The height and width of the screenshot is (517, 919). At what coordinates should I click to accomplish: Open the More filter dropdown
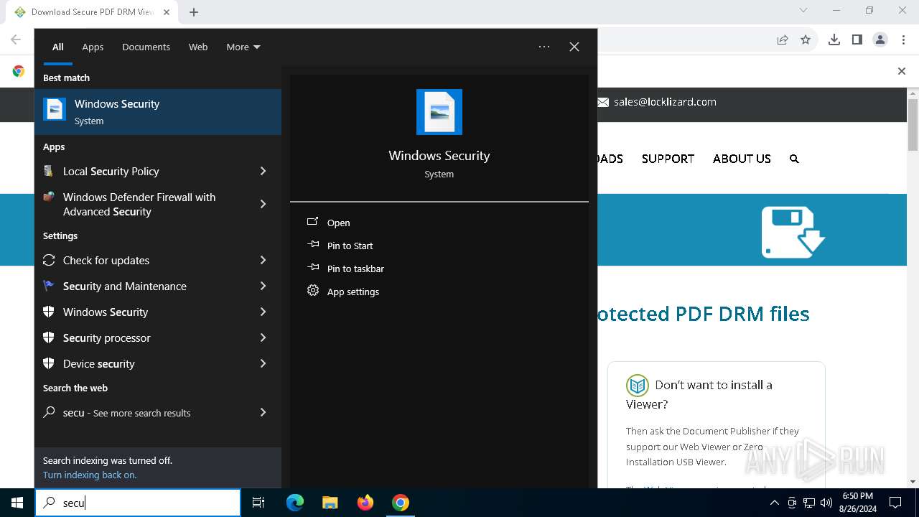243,47
